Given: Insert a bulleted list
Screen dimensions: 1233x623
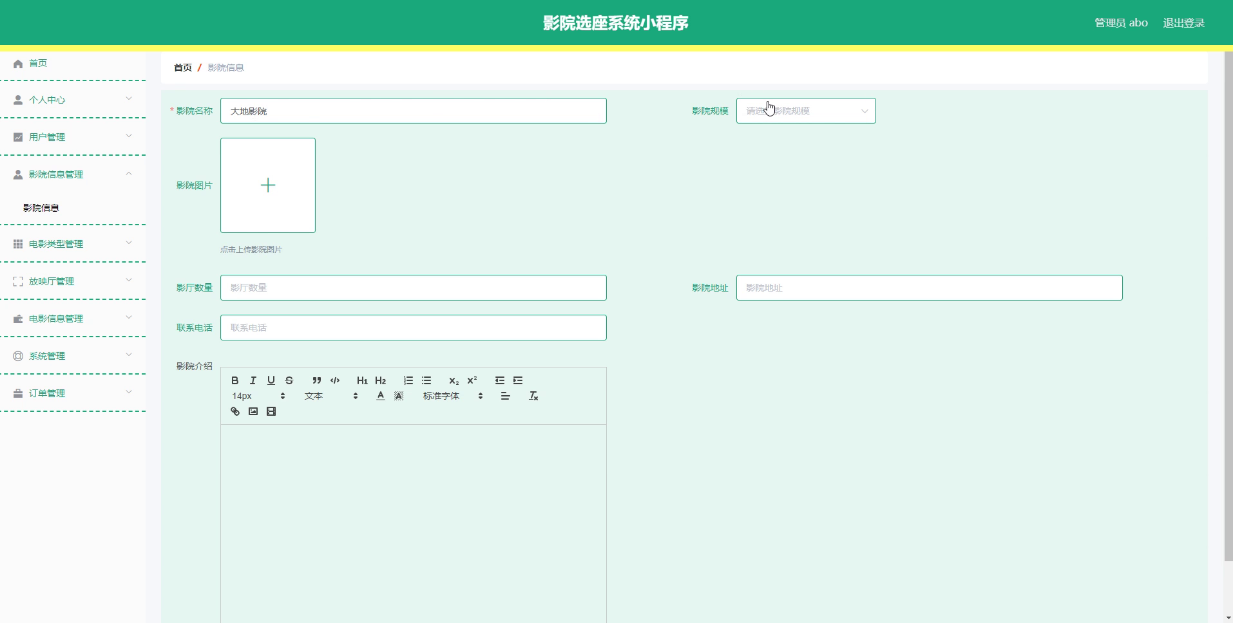Looking at the screenshot, I should 426,380.
